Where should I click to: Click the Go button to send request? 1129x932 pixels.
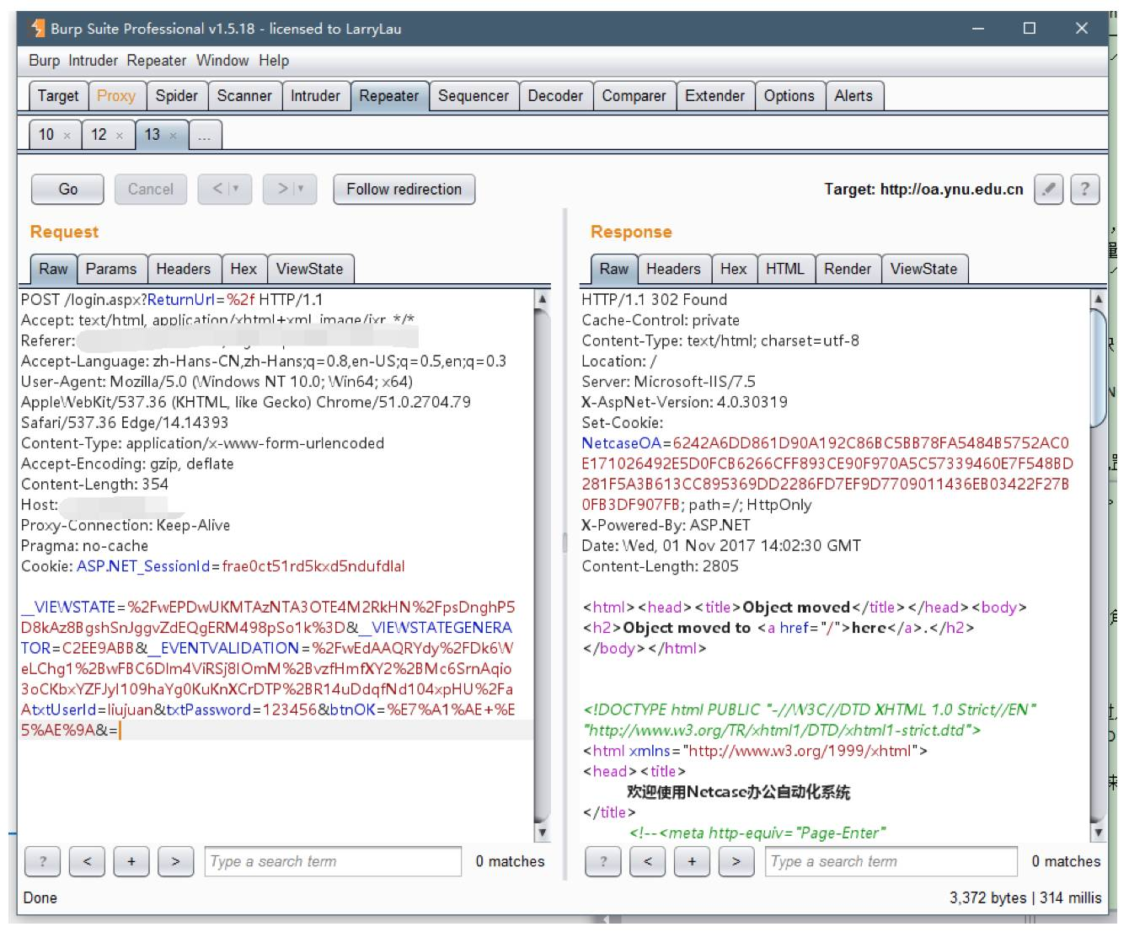[68, 189]
